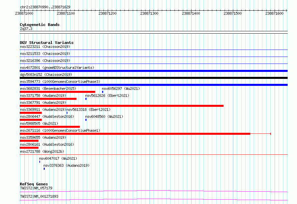Click the RefSeq Genes track title

tap(34, 184)
